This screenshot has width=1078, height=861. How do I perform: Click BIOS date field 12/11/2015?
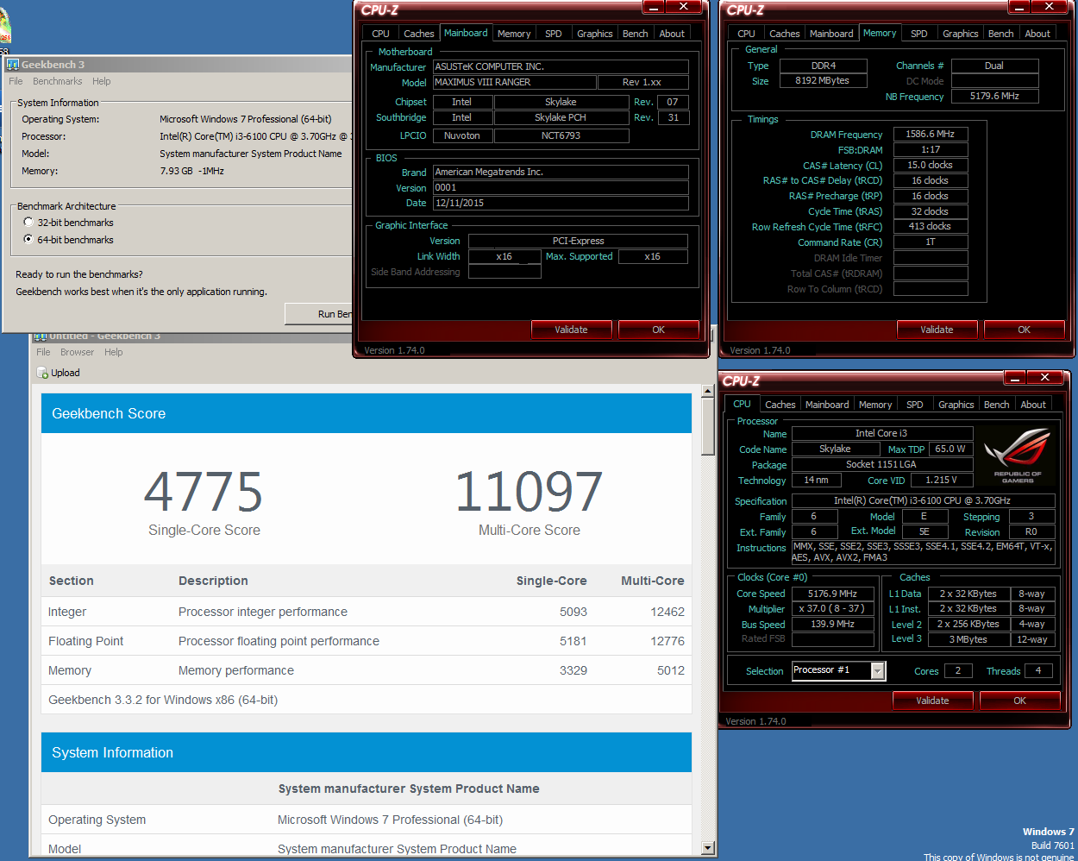click(561, 203)
